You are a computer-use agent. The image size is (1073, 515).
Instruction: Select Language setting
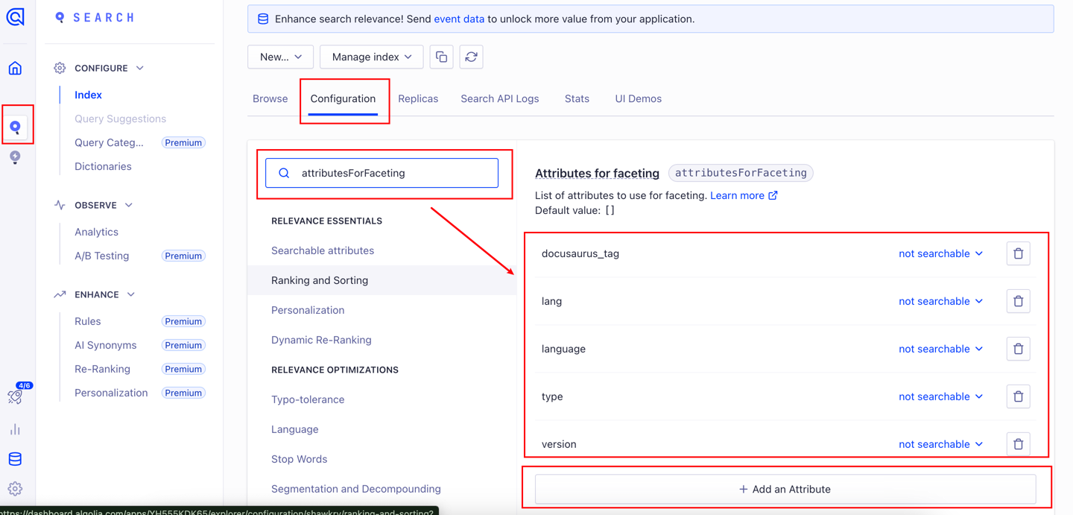pos(294,429)
